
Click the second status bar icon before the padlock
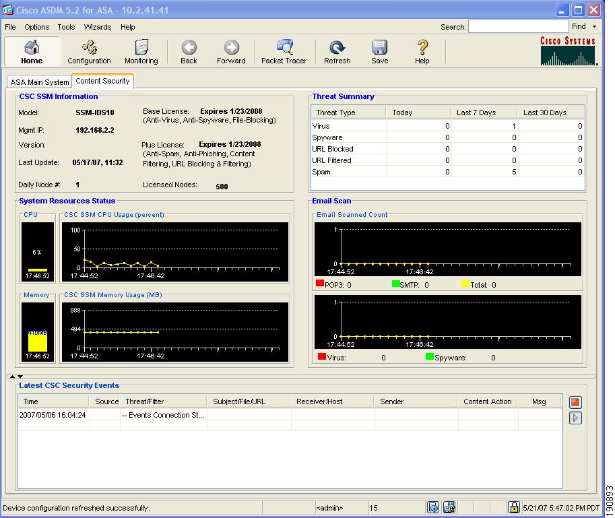pyautogui.click(x=449, y=507)
